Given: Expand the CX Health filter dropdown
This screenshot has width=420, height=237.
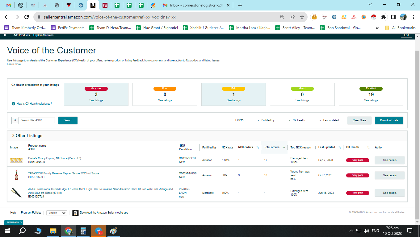Looking at the screenshot, I should click(297, 120).
